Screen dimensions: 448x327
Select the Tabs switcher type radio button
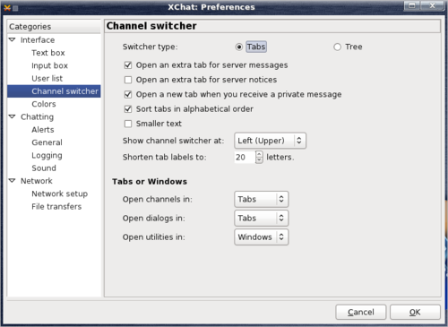coord(239,47)
